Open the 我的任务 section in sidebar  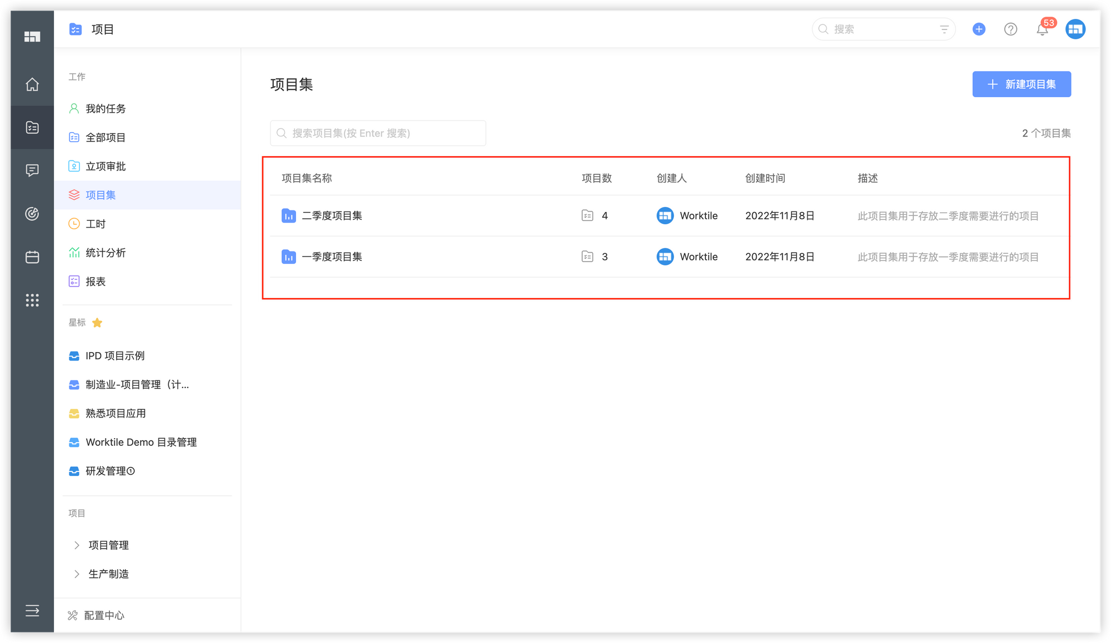tap(106, 108)
